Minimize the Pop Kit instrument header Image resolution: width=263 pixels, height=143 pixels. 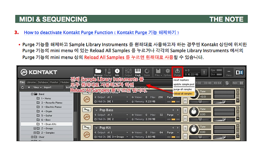coord(238,129)
